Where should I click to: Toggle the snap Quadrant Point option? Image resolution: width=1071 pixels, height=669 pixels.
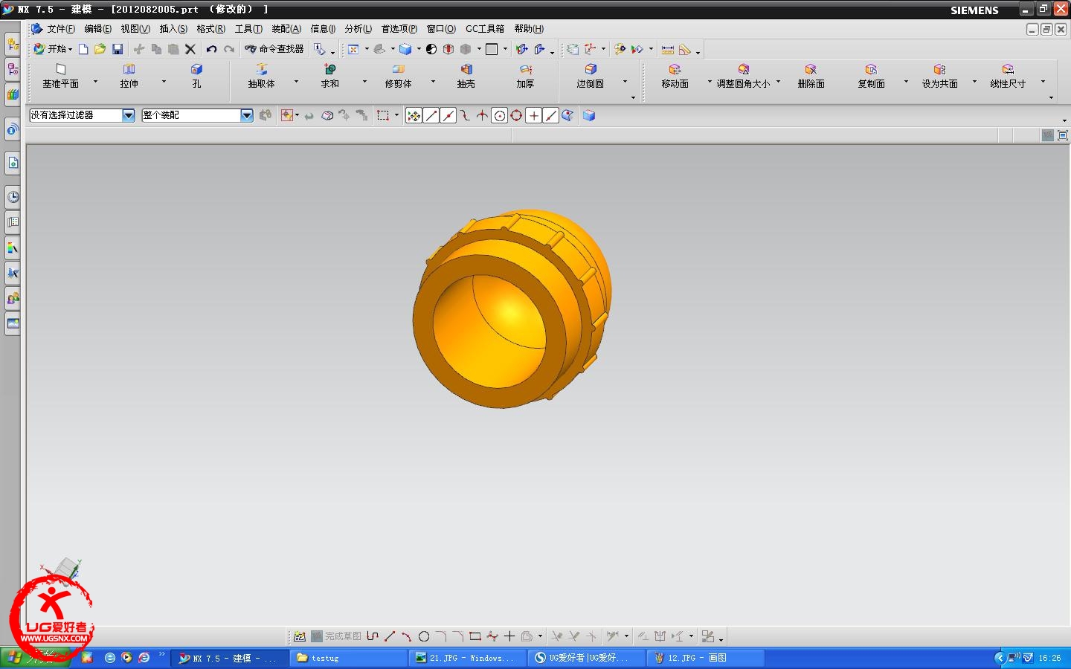point(516,116)
